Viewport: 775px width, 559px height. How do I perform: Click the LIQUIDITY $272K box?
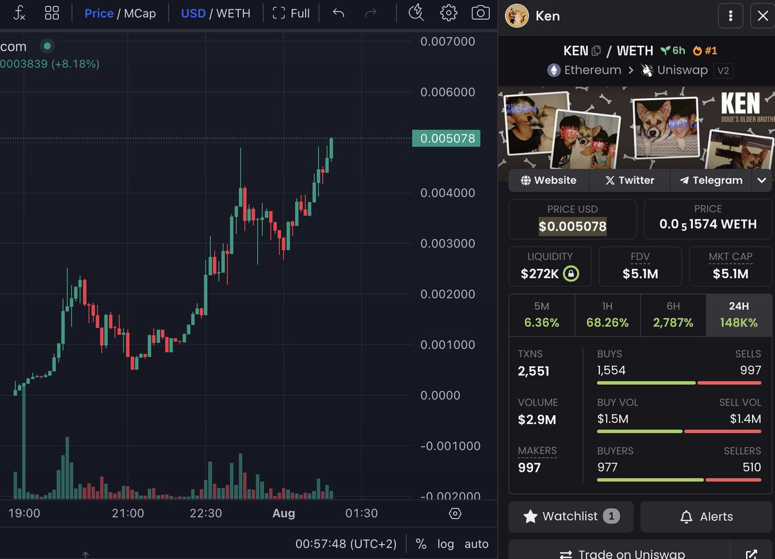pyautogui.click(x=549, y=266)
